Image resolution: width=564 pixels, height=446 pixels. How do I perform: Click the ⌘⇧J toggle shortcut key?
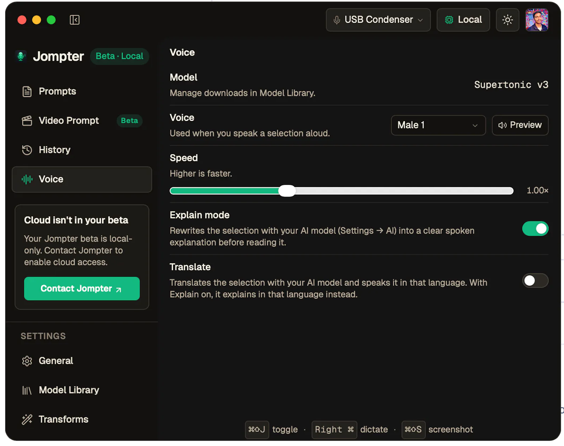[257, 429]
